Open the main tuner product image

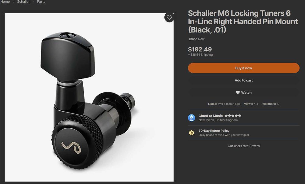(x=89, y=97)
